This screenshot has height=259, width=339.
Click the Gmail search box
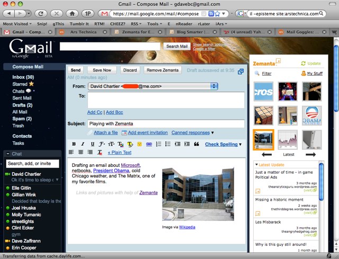110,46
